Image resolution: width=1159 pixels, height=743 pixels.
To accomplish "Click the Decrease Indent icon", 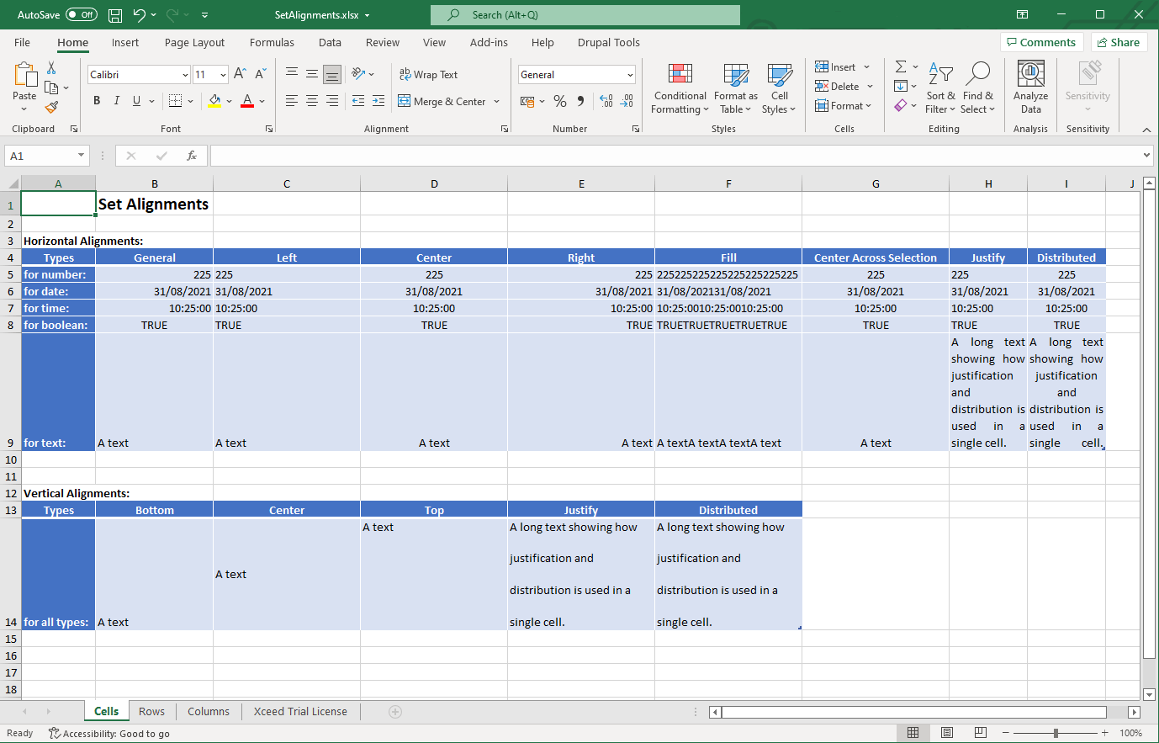I will click(x=358, y=101).
